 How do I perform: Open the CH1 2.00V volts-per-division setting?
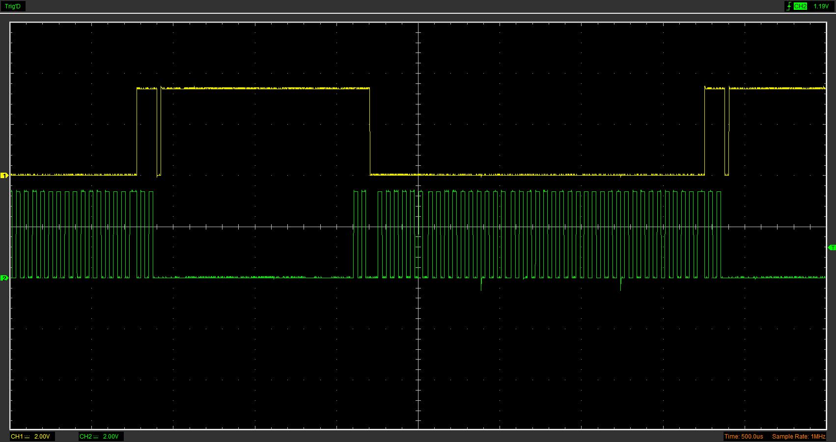pyautogui.click(x=42, y=437)
